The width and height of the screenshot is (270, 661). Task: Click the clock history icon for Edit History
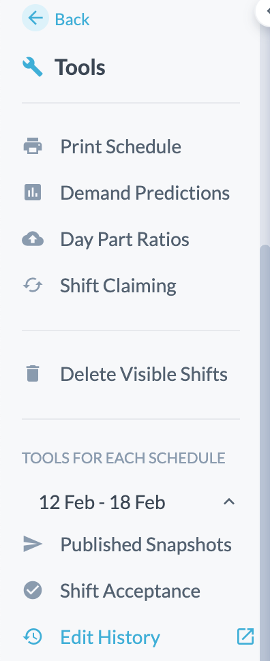coord(33,637)
